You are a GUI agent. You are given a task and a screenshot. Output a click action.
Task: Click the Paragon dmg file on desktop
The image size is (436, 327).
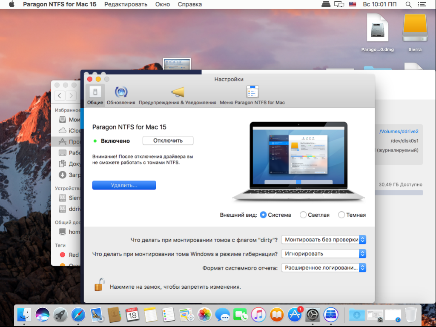click(377, 33)
